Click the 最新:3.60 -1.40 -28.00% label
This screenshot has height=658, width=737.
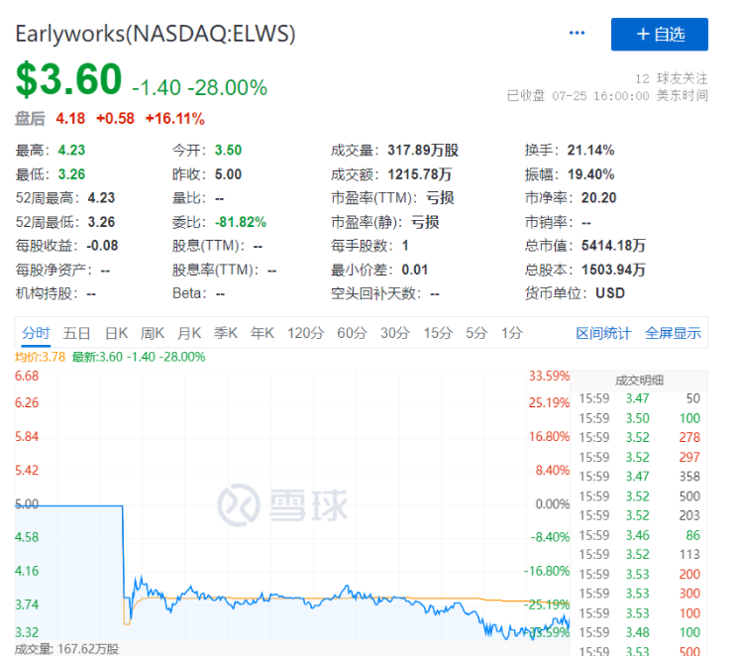pyautogui.click(x=139, y=357)
